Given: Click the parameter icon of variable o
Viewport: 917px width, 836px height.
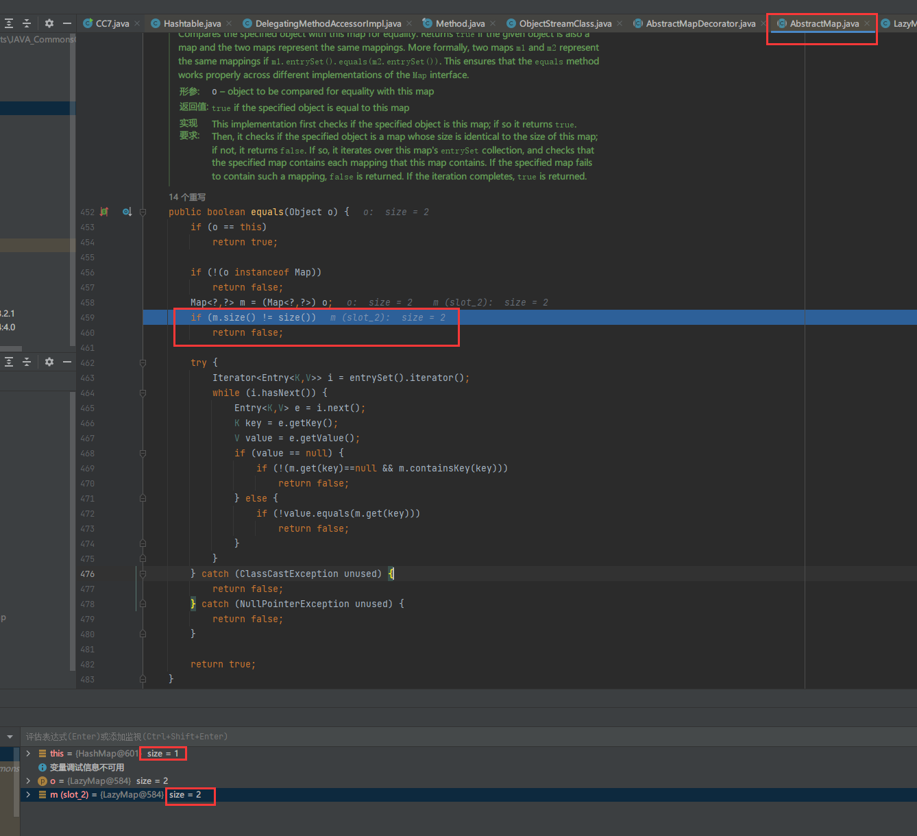Looking at the screenshot, I should (42, 781).
